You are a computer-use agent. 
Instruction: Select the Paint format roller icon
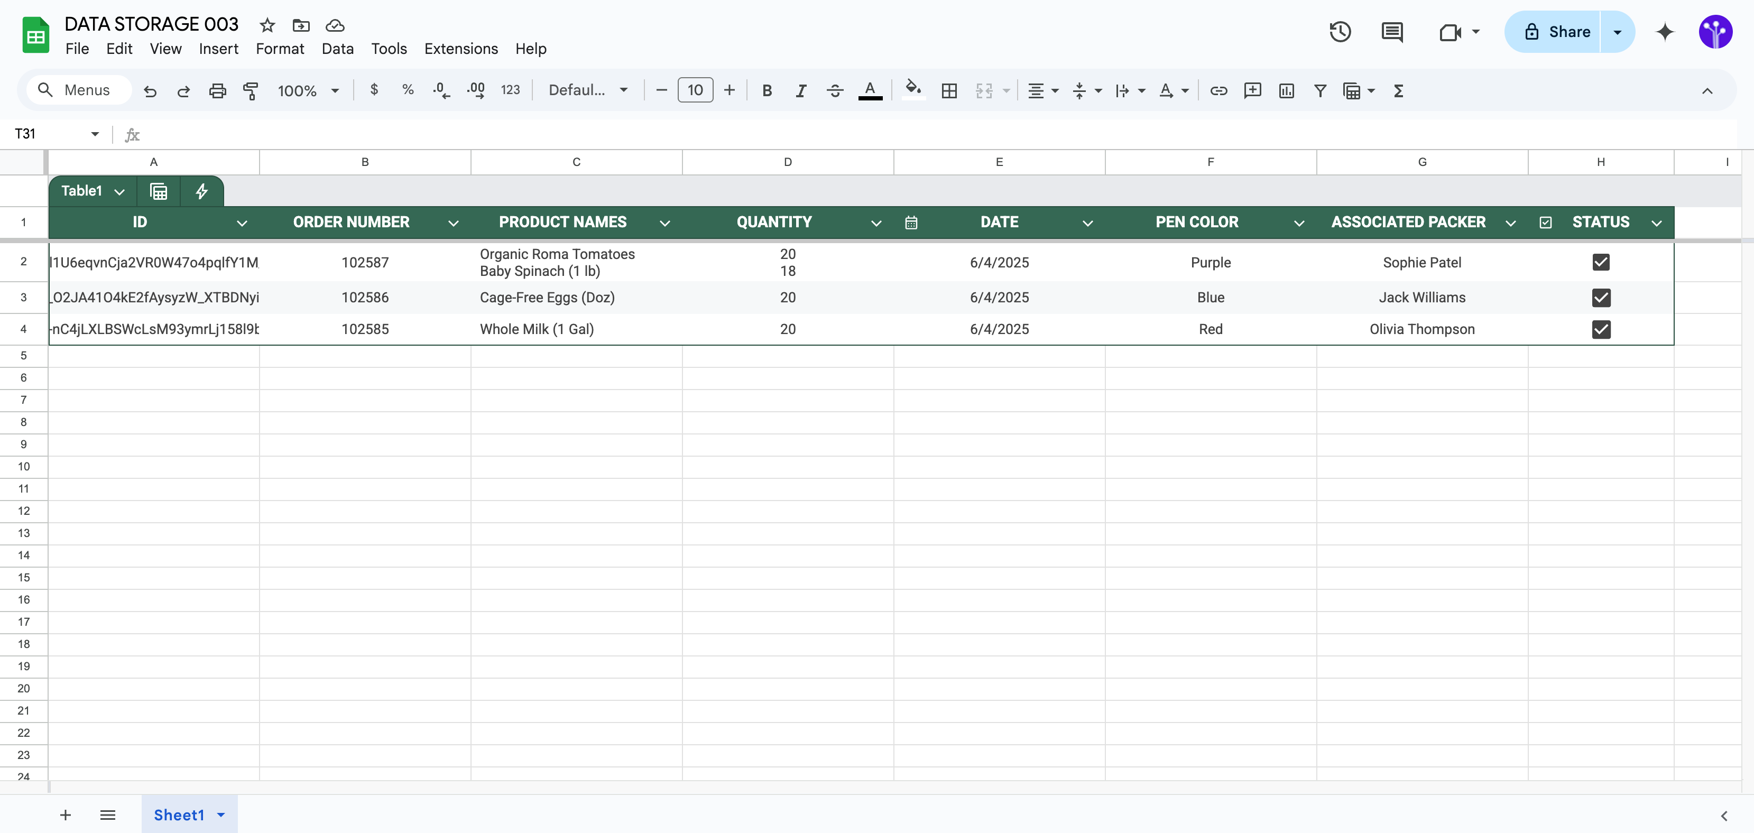(x=251, y=90)
